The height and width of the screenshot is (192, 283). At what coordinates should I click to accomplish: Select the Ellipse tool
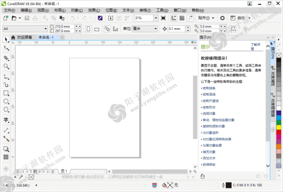6,101
